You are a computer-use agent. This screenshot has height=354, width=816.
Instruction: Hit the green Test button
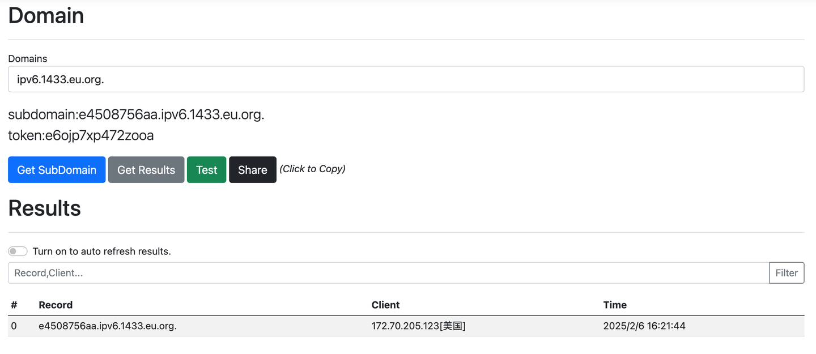click(206, 170)
